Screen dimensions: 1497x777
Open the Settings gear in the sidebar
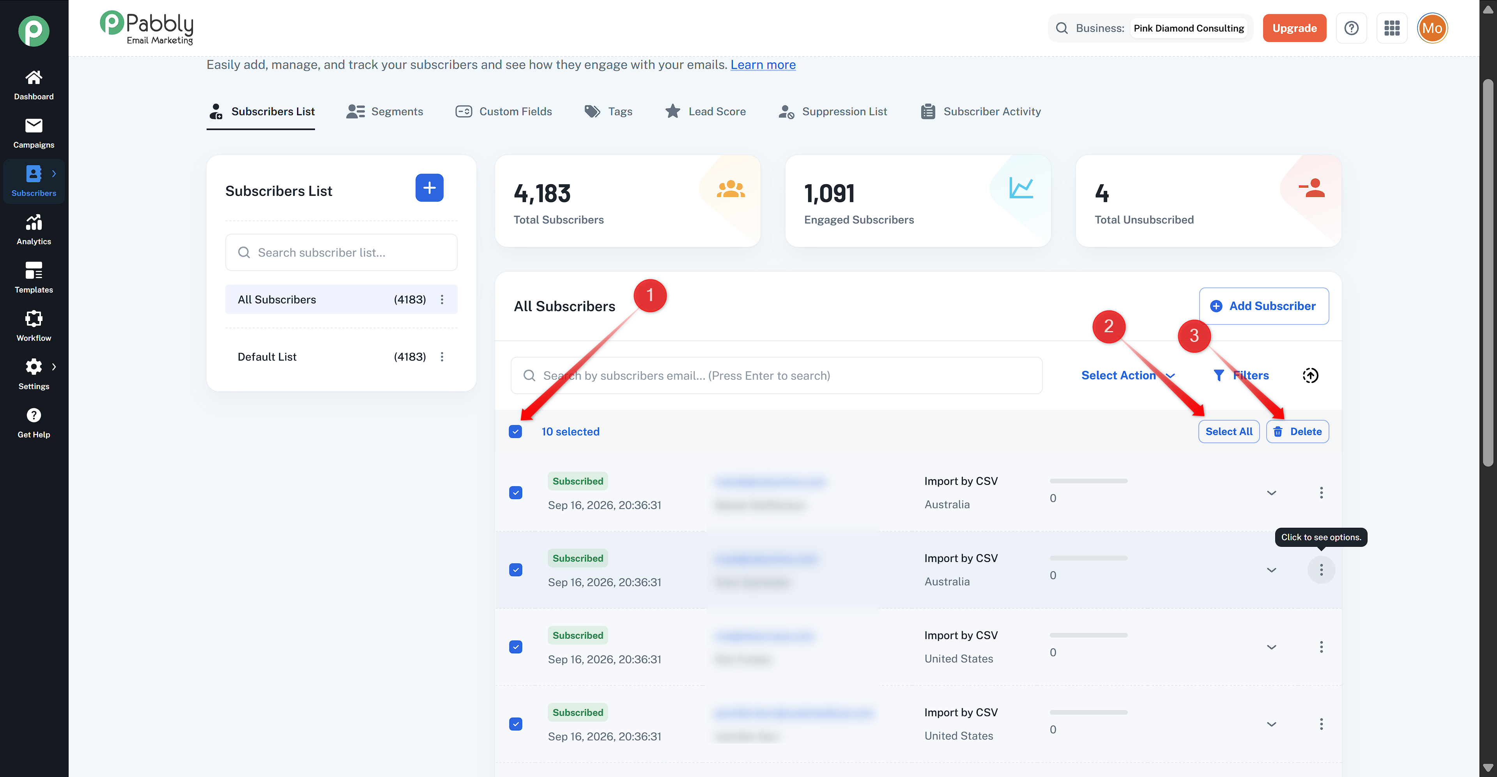34,366
